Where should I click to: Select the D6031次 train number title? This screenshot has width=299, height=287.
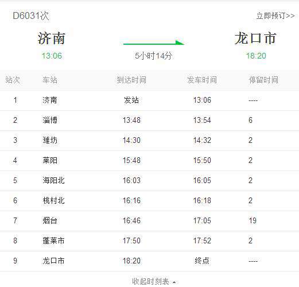coord(31,15)
